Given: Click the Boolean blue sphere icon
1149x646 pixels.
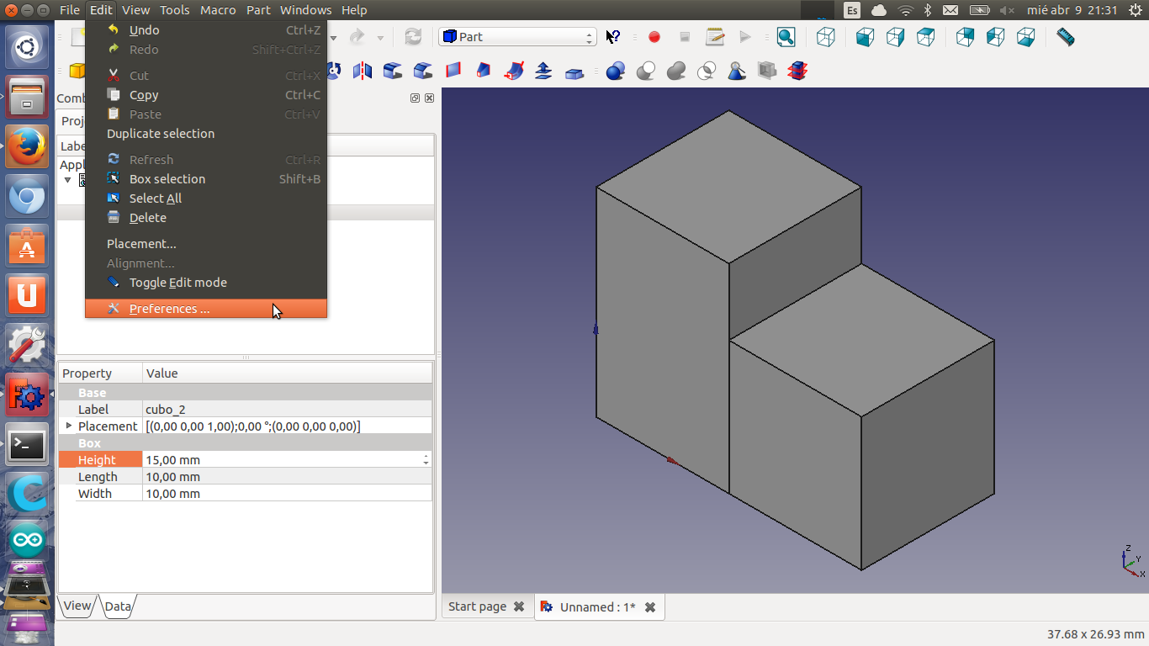Looking at the screenshot, I should tap(616, 71).
